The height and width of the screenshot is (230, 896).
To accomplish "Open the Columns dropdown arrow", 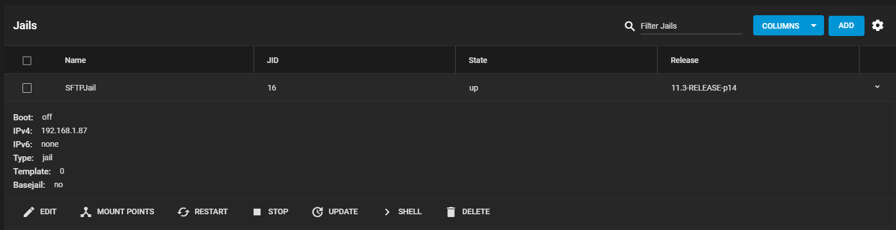I will (813, 26).
